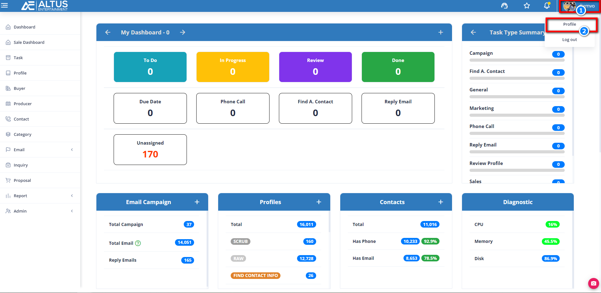Viewport: 601px width, 293px height.
Task: Click the red camera screenshot button
Action: (x=593, y=283)
